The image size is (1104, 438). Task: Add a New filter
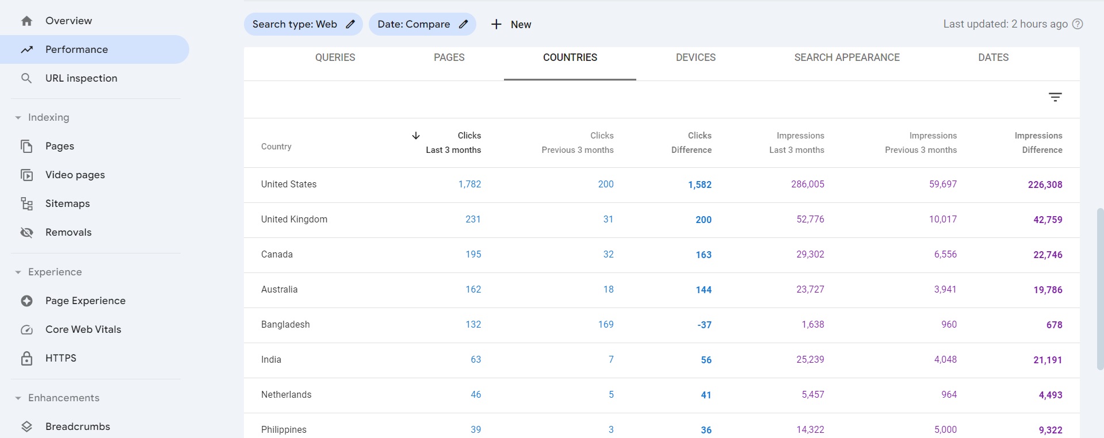tap(511, 24)
